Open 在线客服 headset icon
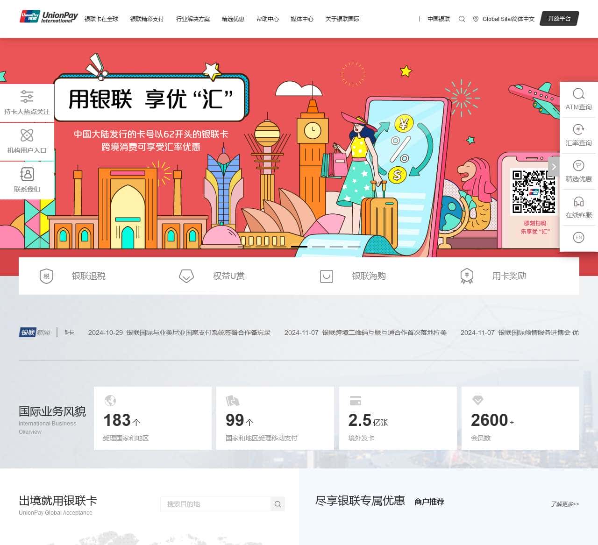This screenshot has height=545, width=598. pyautogui.click(x=578, y=201)
